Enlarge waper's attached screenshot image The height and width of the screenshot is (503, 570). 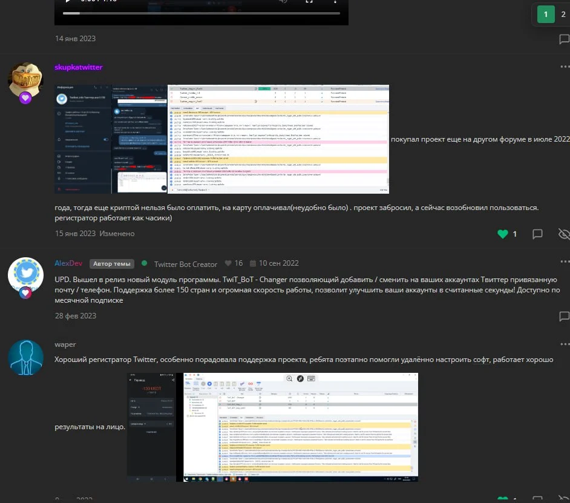pos(272,427)
